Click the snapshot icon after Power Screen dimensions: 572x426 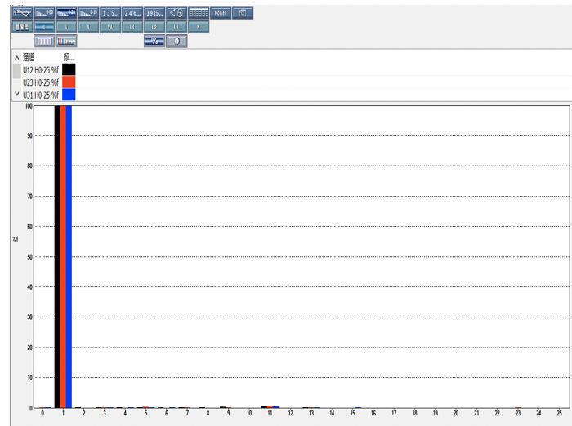pos(243,13)
